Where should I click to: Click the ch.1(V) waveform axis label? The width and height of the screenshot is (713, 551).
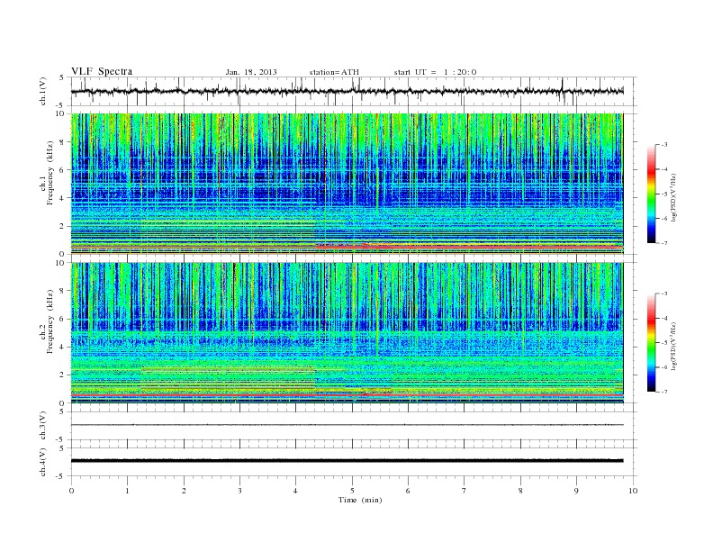(43, 91)
